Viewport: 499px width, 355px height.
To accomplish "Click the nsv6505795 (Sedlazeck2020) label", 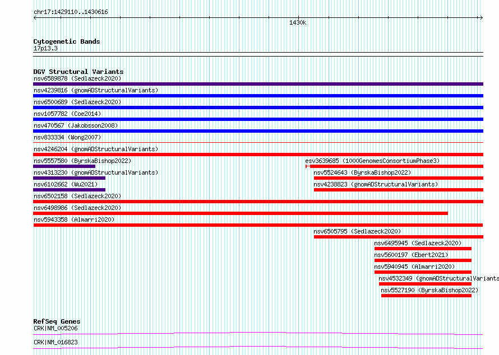I will click(357, 231).
